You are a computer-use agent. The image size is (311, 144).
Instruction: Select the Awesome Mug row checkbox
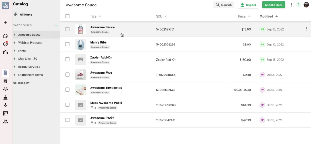pyautogui.click(x=67, y=74)
